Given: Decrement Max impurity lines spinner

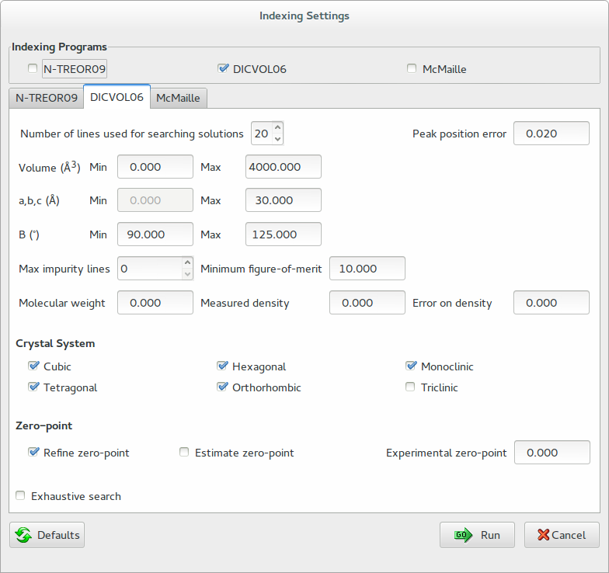Looking at the screenshot, I should [188, 274].
